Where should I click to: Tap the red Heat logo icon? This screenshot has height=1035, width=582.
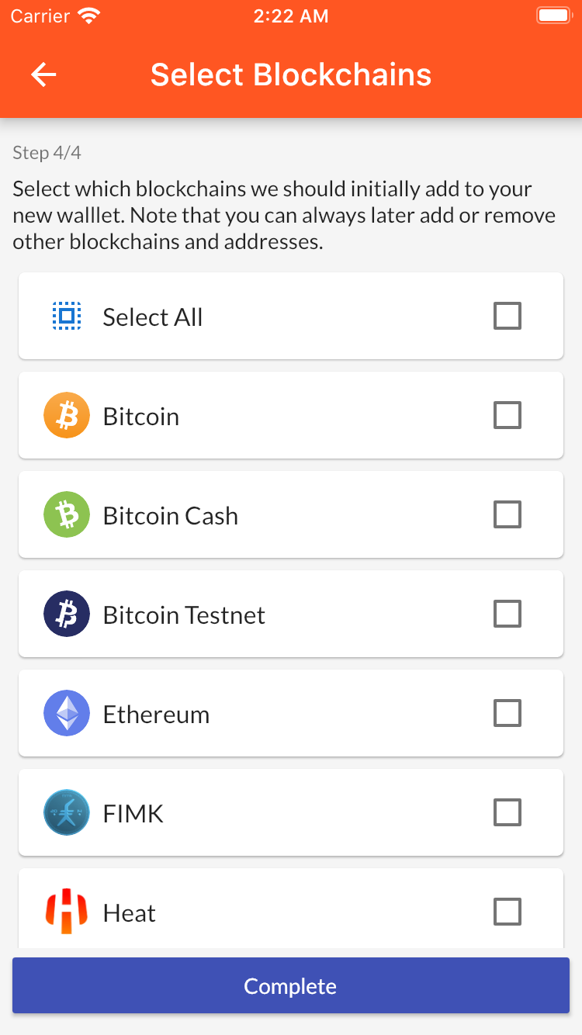(x=67, y=912)
